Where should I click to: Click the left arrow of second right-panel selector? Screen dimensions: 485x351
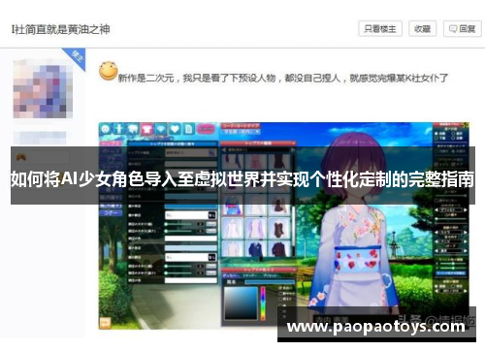coord(436,232)
